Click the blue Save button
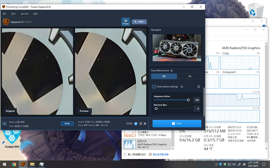 point(177,124)
